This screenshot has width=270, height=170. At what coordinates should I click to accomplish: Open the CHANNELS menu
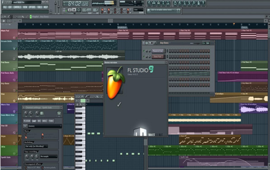pos(17,7)
